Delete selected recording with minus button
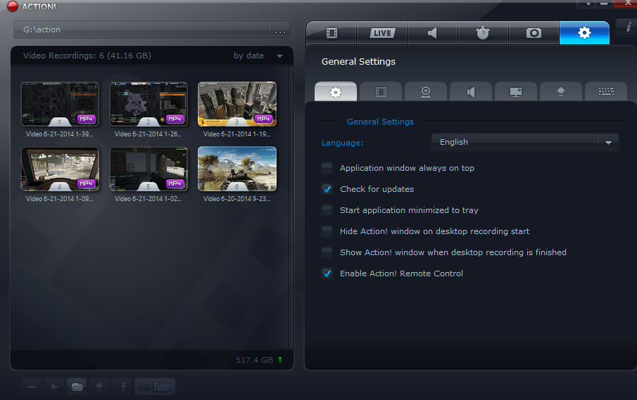Image resolution: width=637 pixels, height=400 pixels. [x=32, y=387]
